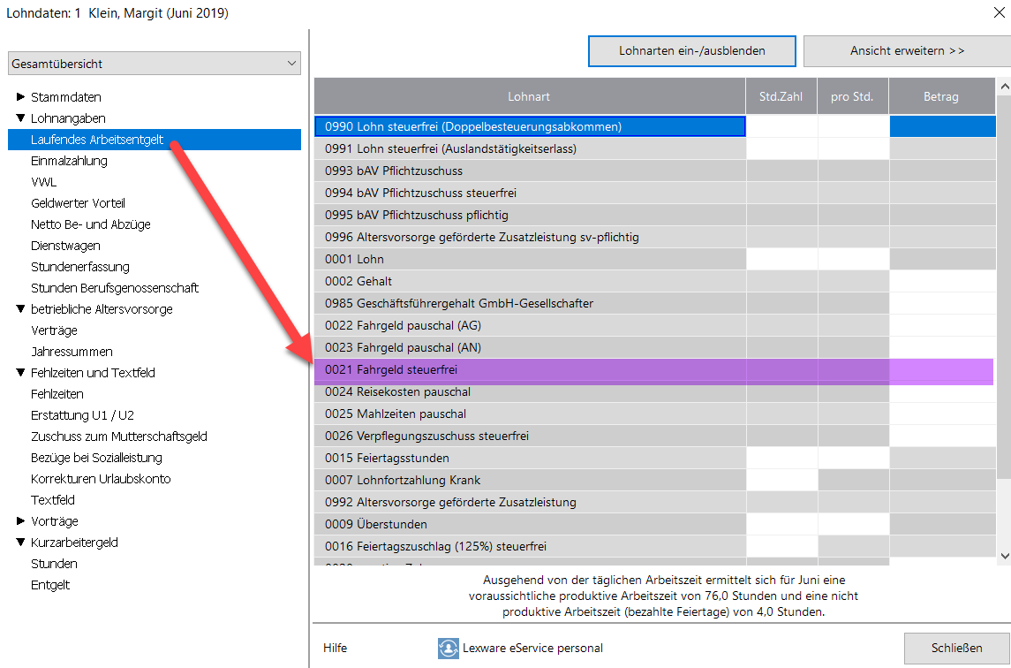Select the 0021 Fahrgeld steuerfrei row
The height and width of the screenshot is (668, 1011).
point(530,370)
